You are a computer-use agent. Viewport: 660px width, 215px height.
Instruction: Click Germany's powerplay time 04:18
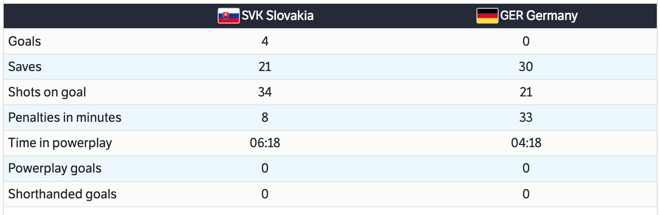[526, 143]
